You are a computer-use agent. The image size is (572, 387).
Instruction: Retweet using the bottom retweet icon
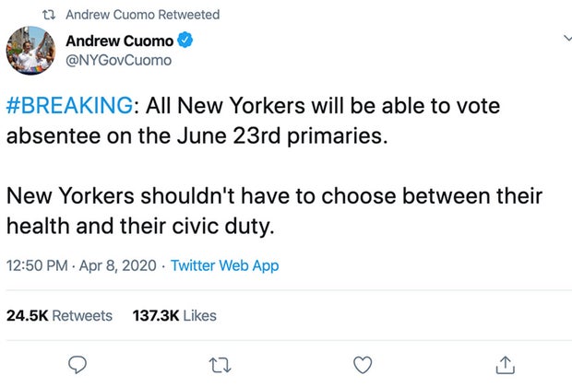tap(220, 364)
